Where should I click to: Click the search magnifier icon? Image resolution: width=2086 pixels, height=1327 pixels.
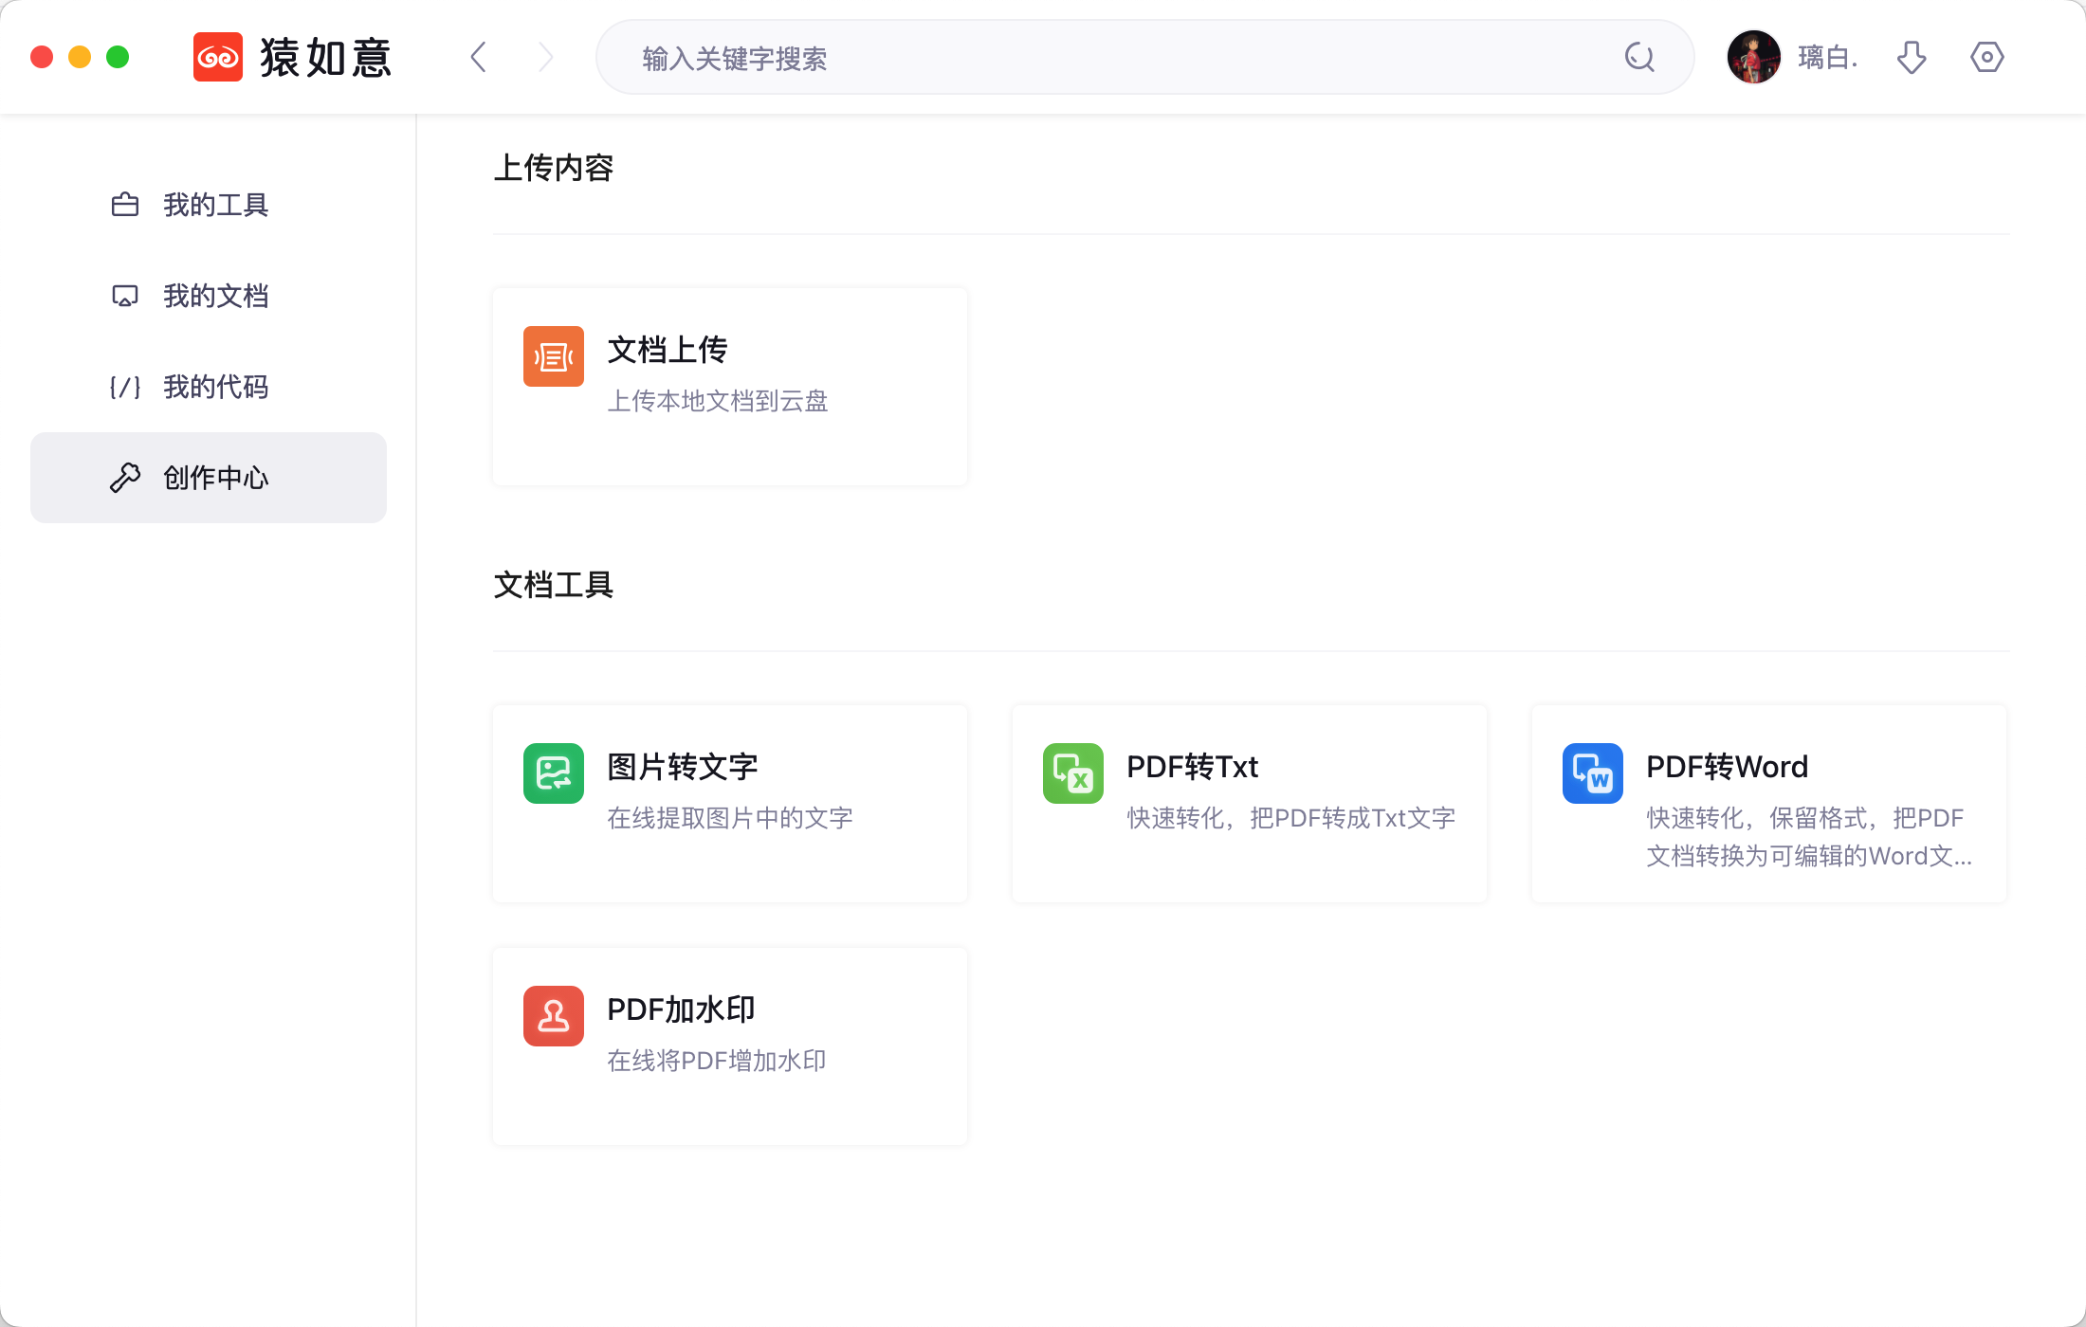tap(1639, 57)
